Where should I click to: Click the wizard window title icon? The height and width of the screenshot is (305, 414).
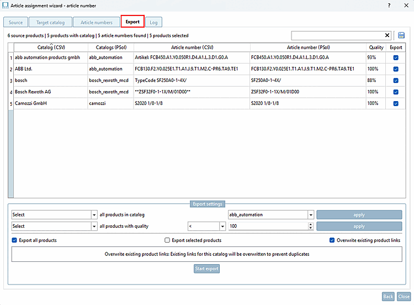click(5, 6)
